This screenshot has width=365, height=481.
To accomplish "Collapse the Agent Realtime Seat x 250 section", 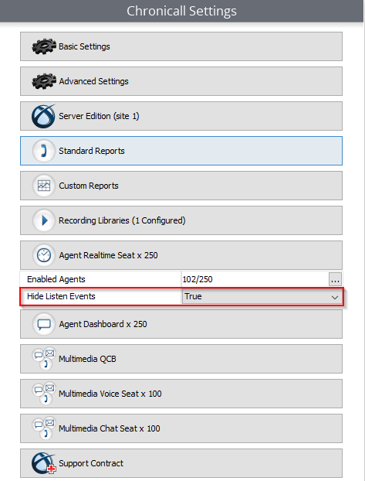I will coord(181,255).
